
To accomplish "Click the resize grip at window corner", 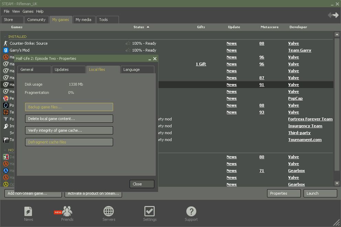I will pyautogui.click(x=337, y=223).
